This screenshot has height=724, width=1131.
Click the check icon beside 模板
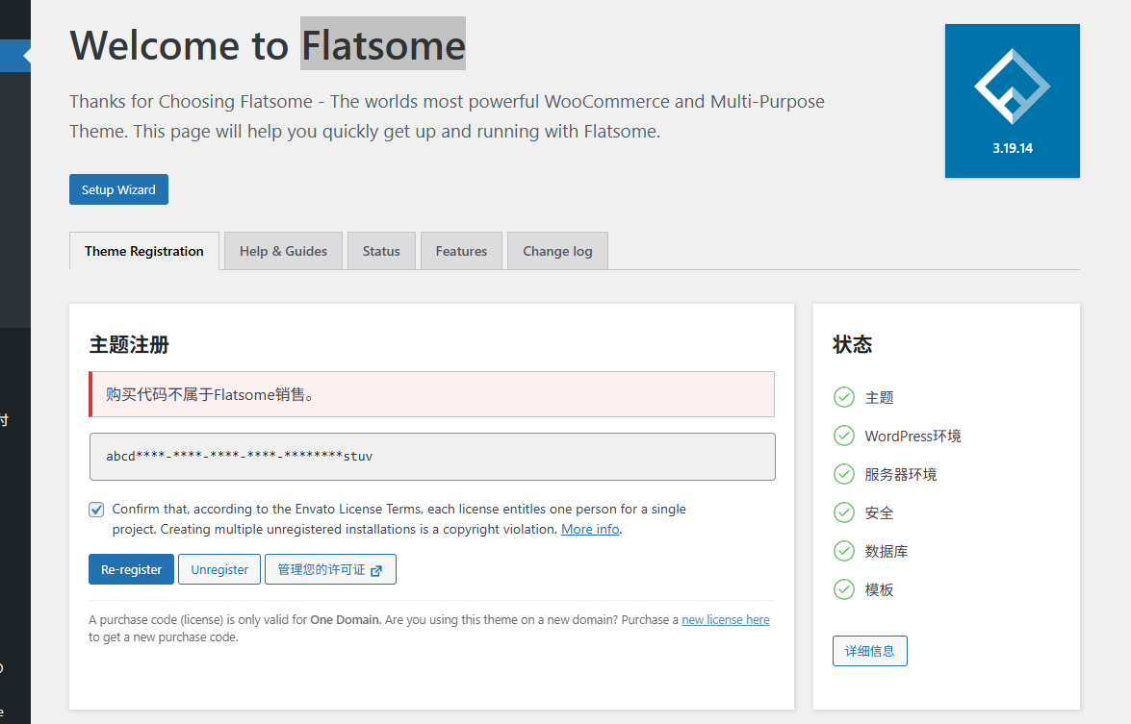coord(844,589)
